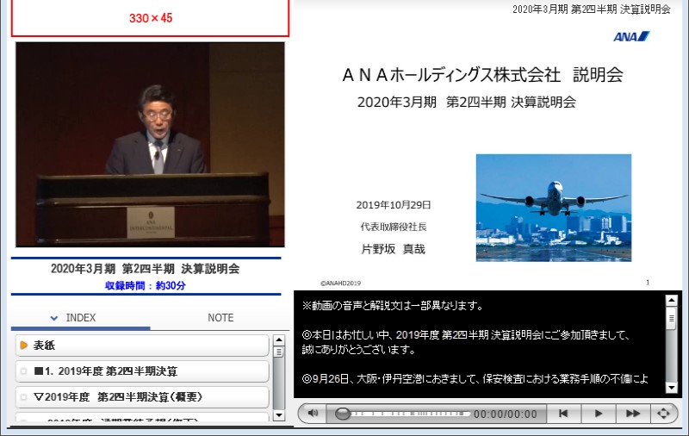Click the 収録時間:約30分 text
The image size is (689, 436).
(x=145, y=286)
